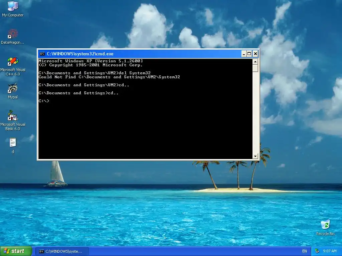Select the Mypal browser raccoon icon
Viewport: 342px width, 256px height.
coord(13,91)
